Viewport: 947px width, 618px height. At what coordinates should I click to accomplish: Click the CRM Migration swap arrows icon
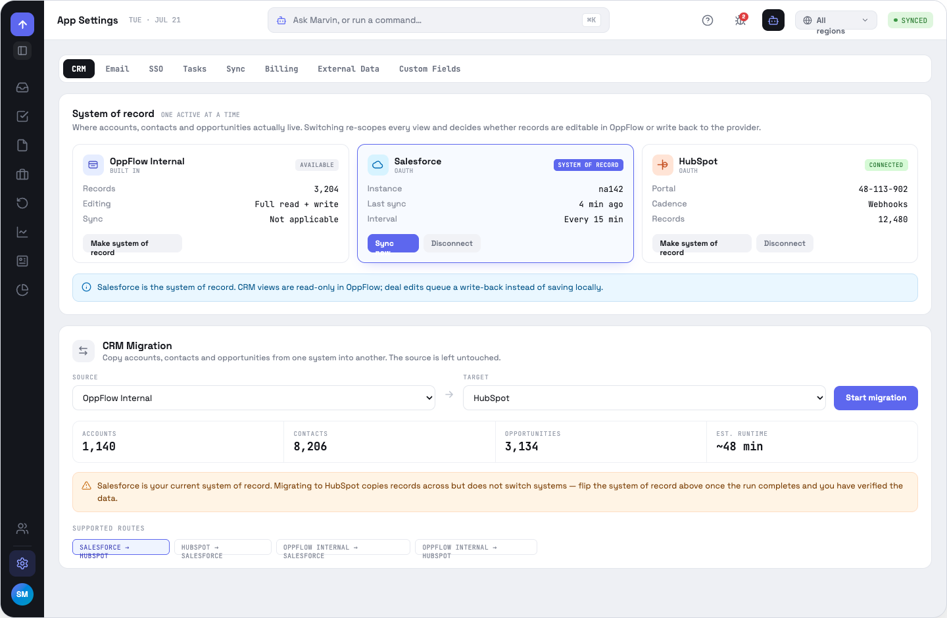click(x=84, y=351)
